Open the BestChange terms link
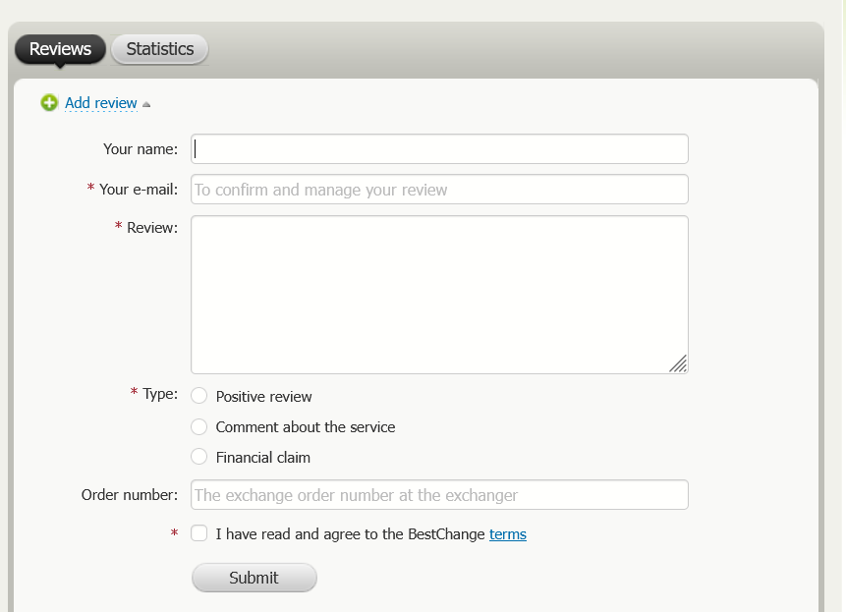 click(x=507, y=534)
